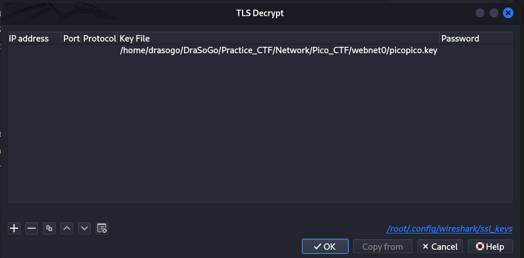The width and height of the screenshot is (524, 258).
Task: Close the TLS Decrypt dialog window
Action: pyautogui.click(x=508, y=13)
